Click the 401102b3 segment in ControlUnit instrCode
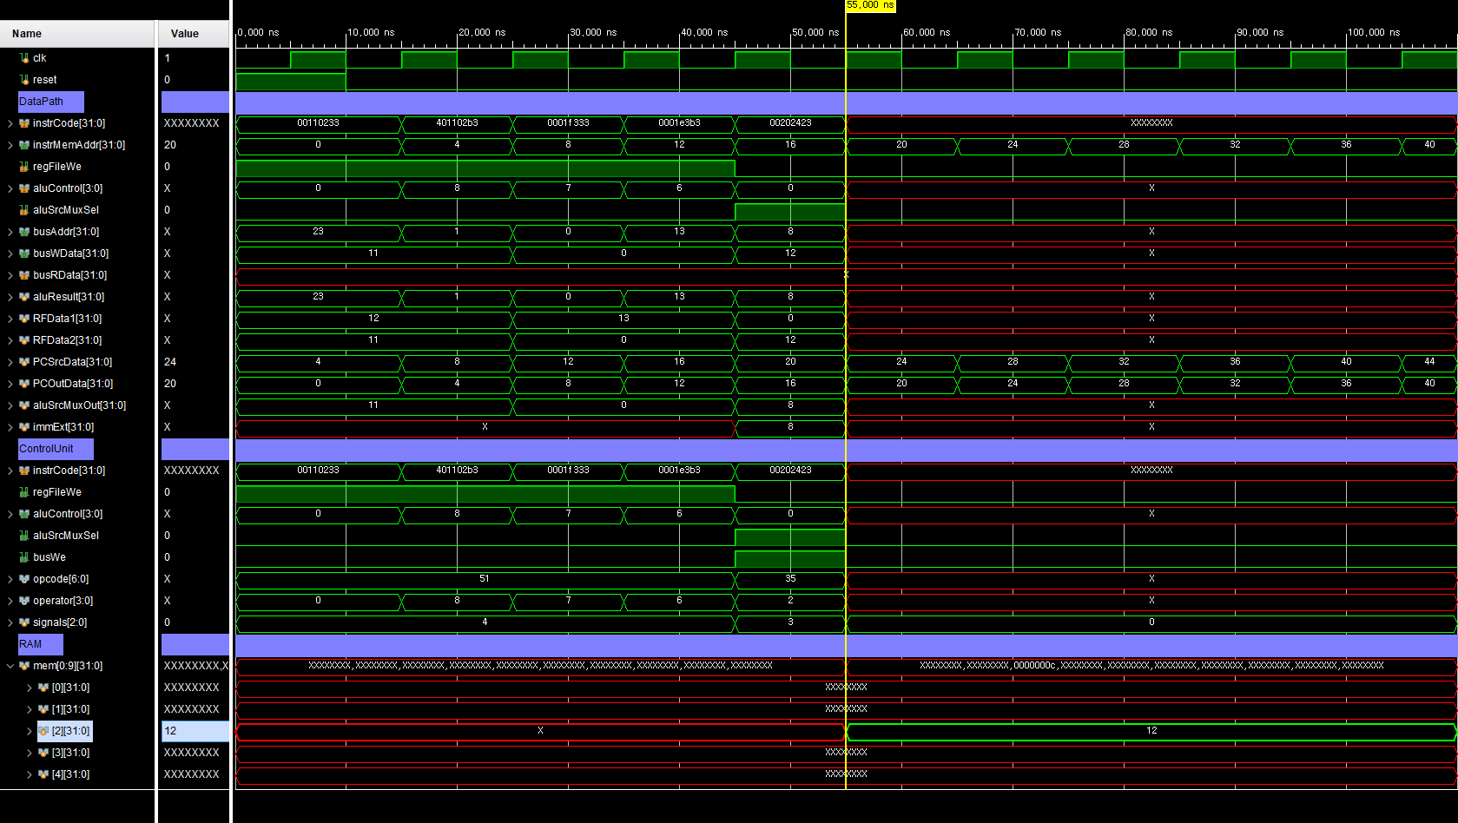The image size is (1458, 823). [457, 471]
